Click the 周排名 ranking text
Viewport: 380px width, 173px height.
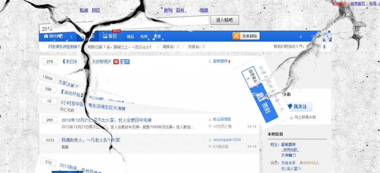tap(171, 47)
